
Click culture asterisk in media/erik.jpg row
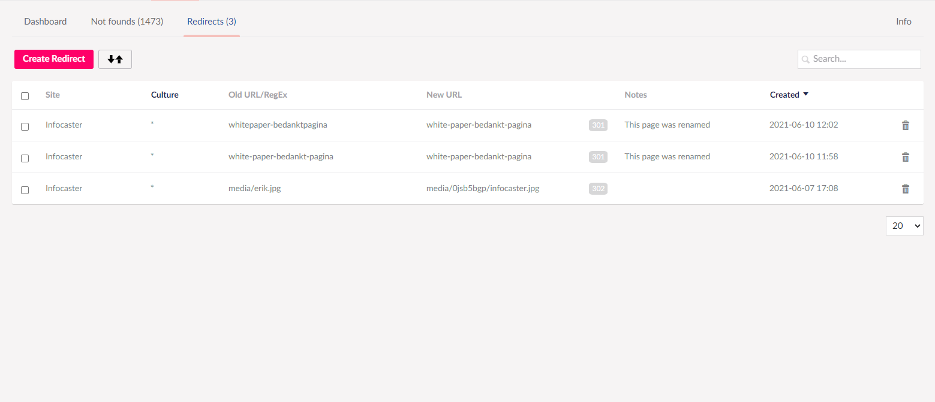click(x=152, y=188)
